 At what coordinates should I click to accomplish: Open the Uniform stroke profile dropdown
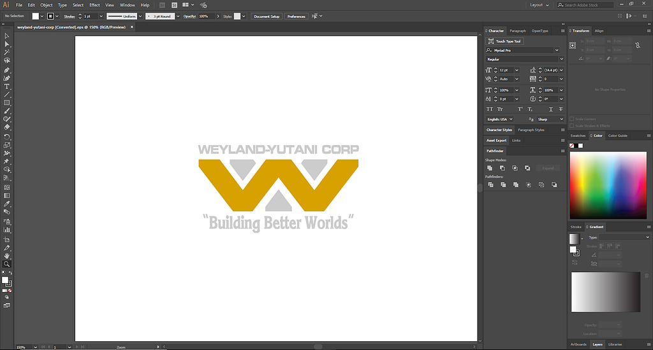140,16
